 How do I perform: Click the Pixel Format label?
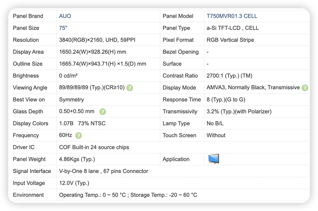tap(178, 40)
